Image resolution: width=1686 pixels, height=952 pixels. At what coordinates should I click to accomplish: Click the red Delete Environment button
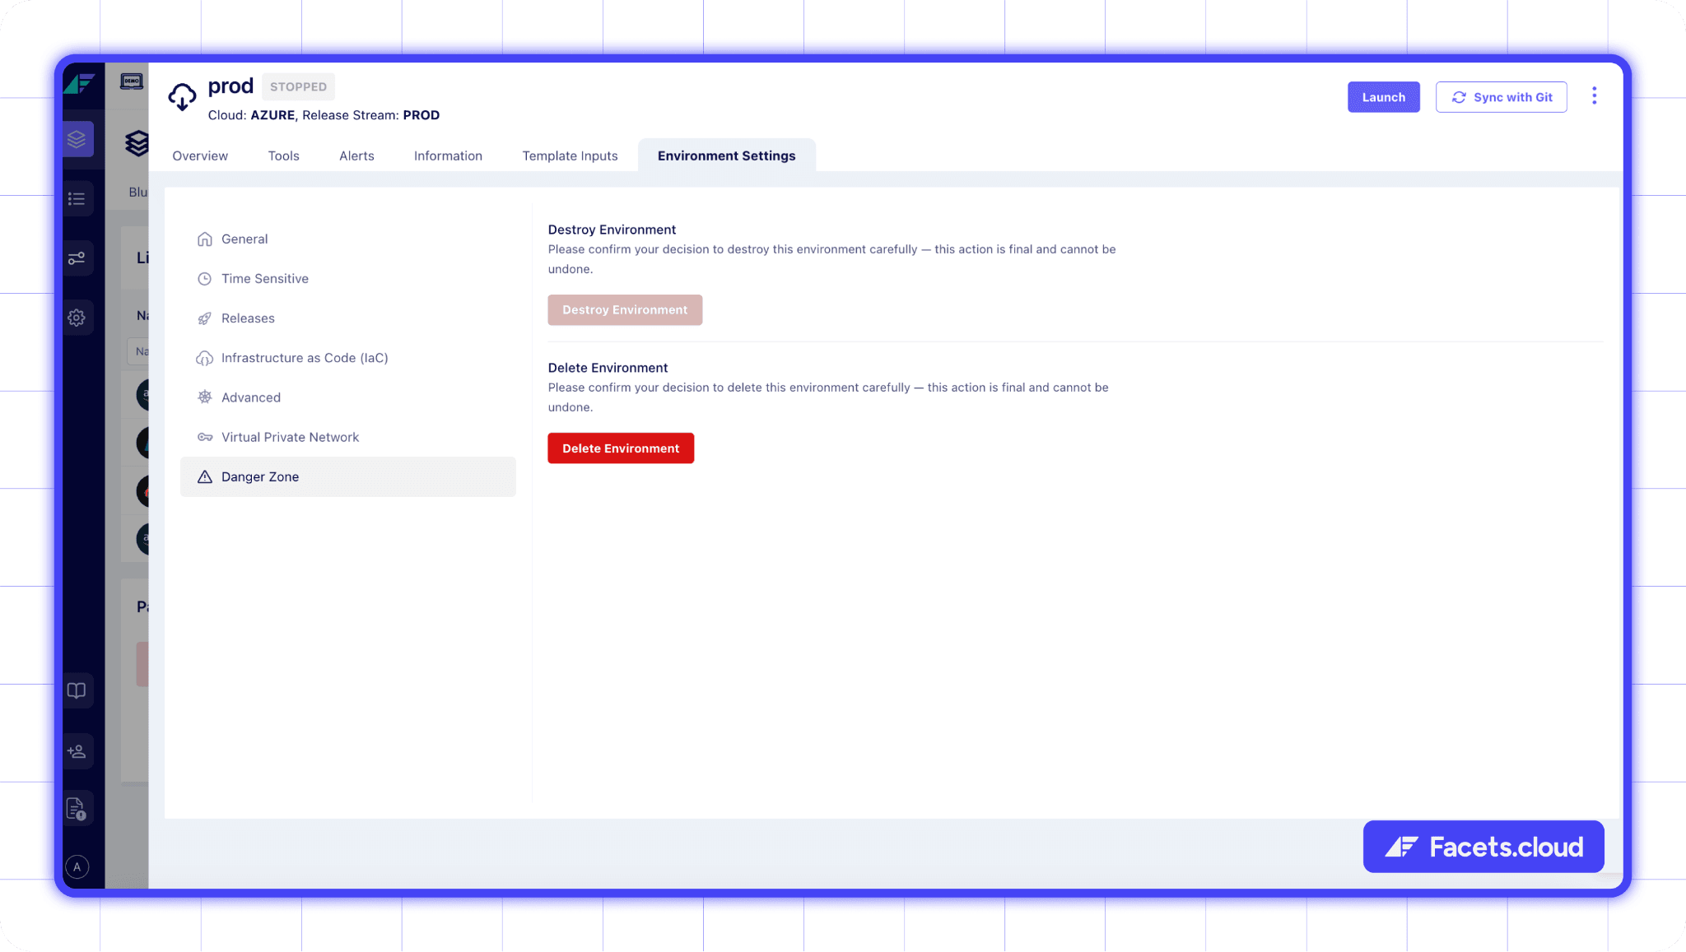621,448
